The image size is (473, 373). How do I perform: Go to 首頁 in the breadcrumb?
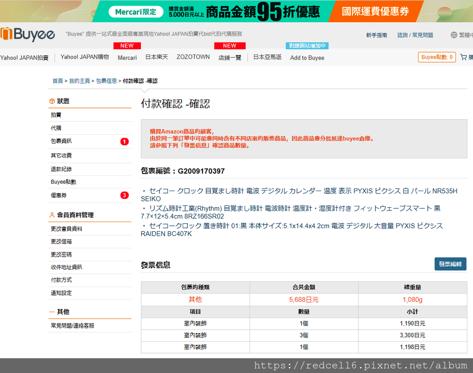pos(58,81)
